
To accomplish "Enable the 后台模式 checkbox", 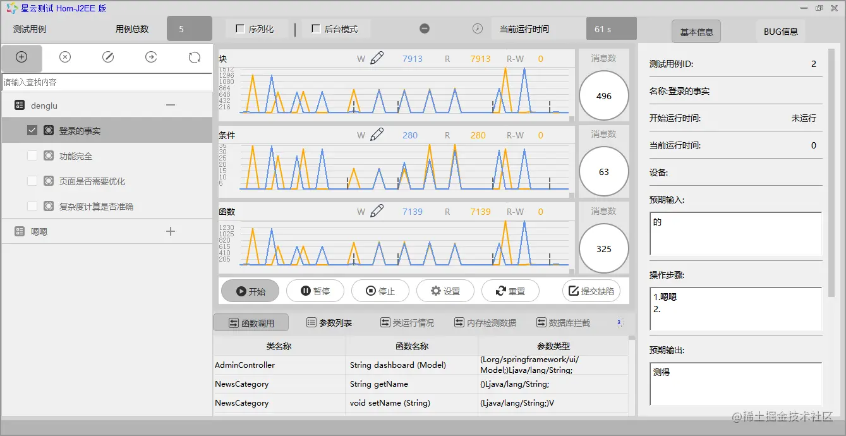I will click(x=316, y=28).
